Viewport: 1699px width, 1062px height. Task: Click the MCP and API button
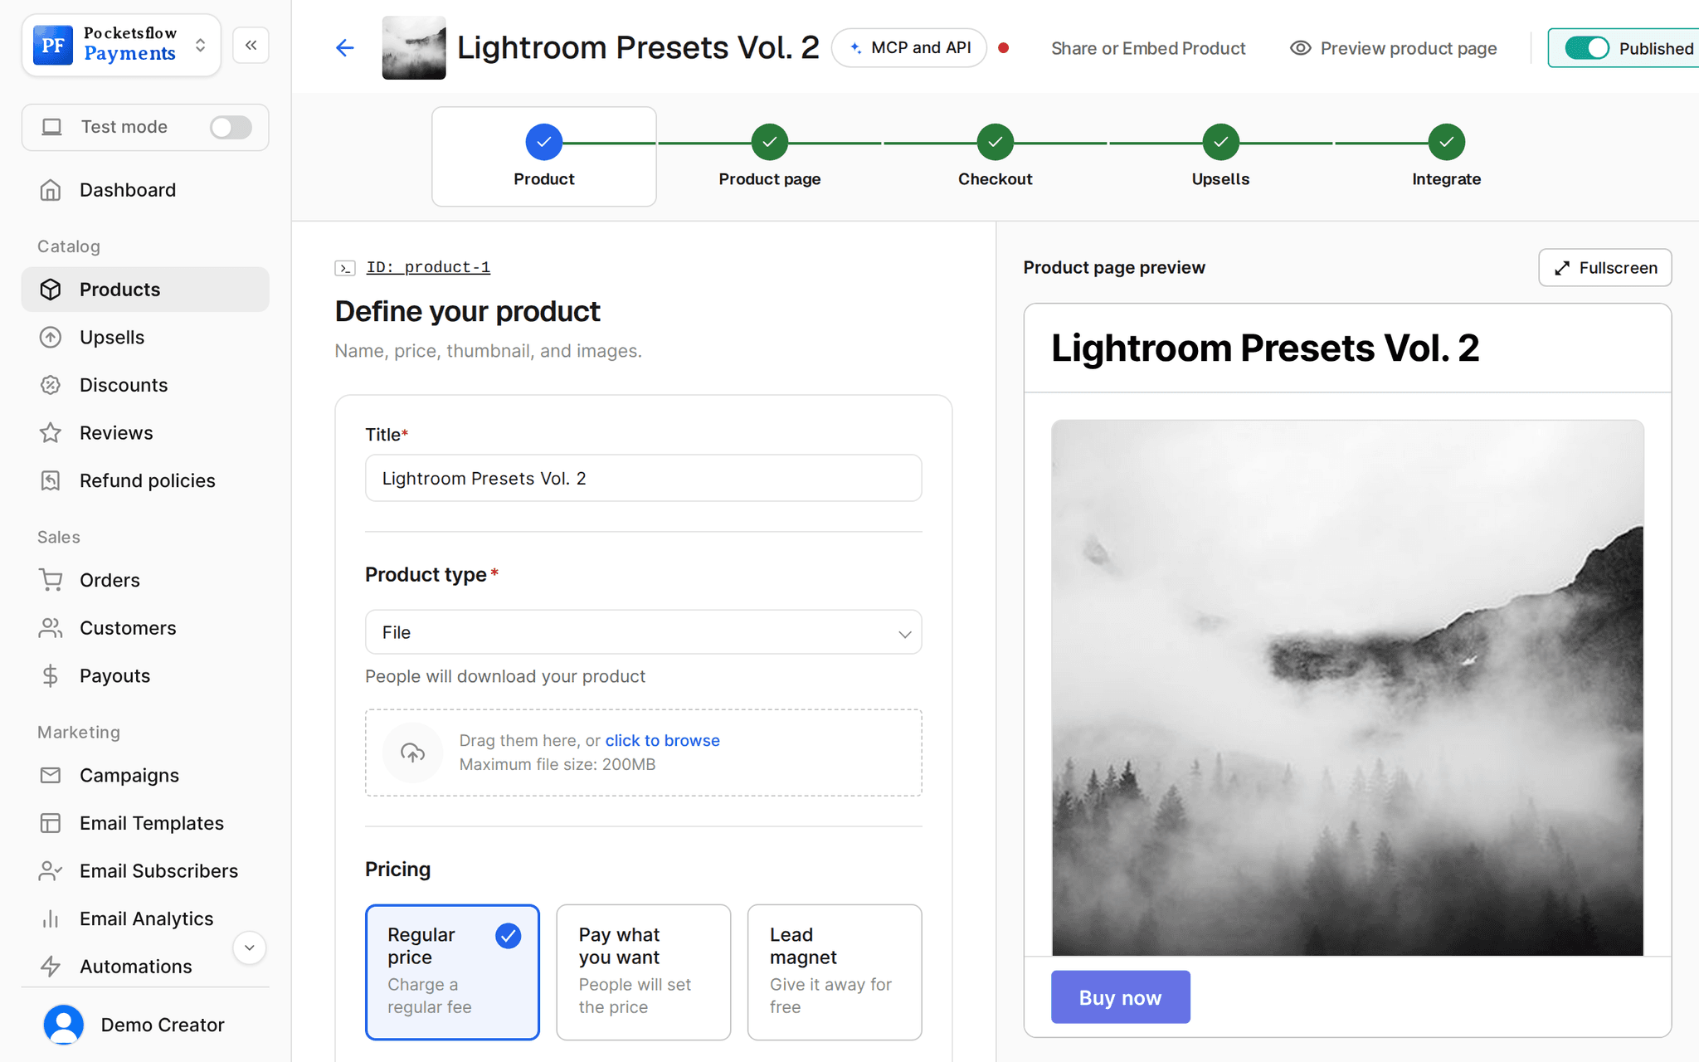[x=909, y=48]
